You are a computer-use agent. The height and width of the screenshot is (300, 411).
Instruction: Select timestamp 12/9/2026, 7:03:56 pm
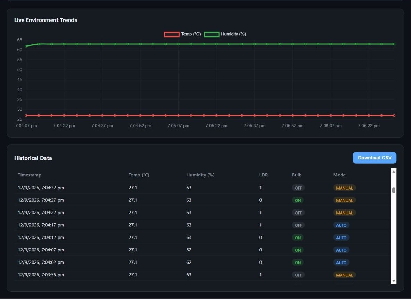pos(41,275)
